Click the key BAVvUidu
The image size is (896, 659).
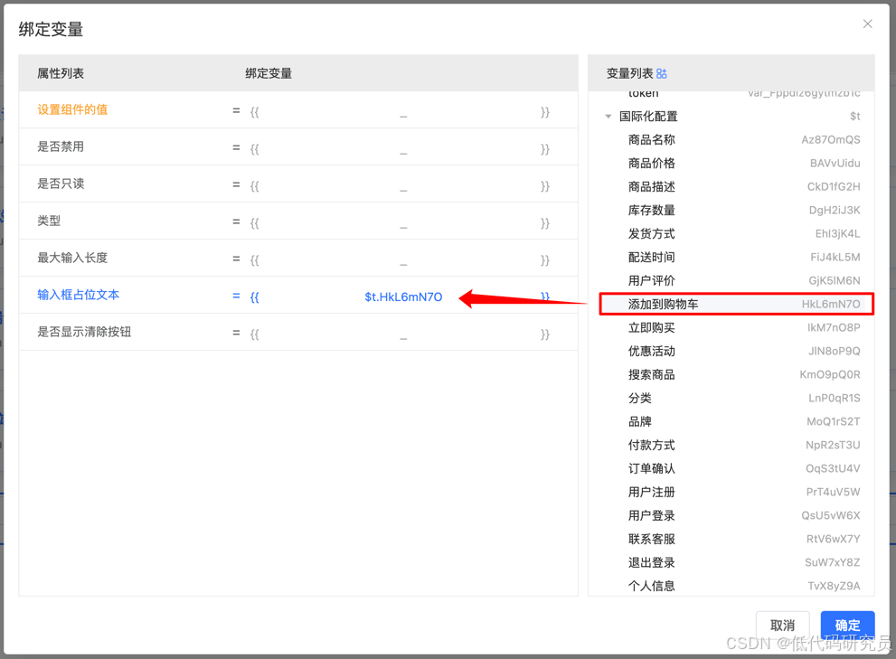click(835, 164)
